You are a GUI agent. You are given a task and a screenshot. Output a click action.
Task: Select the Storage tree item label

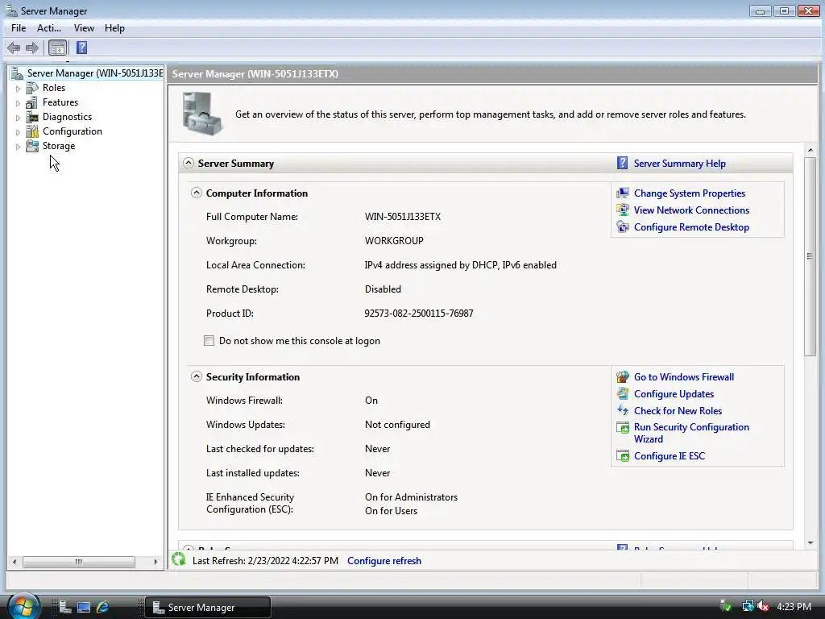click(x=59, y=146)
